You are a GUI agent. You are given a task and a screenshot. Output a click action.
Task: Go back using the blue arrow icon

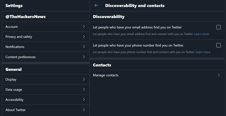[96, 6]
